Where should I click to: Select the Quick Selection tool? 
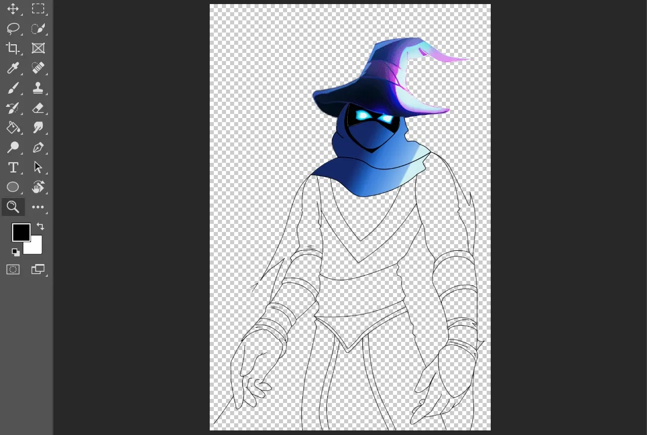point(38,28)
